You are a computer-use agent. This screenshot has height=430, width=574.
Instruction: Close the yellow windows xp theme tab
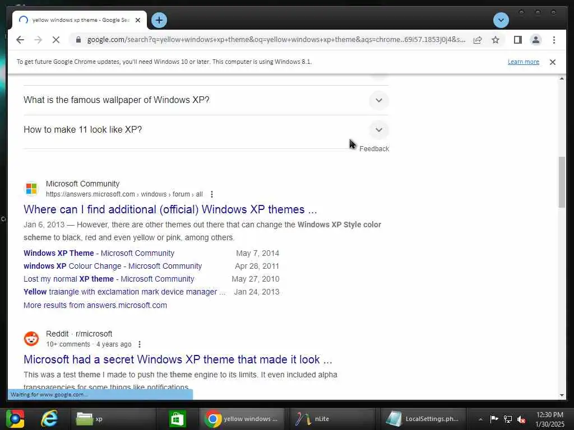tap(138, 20)
